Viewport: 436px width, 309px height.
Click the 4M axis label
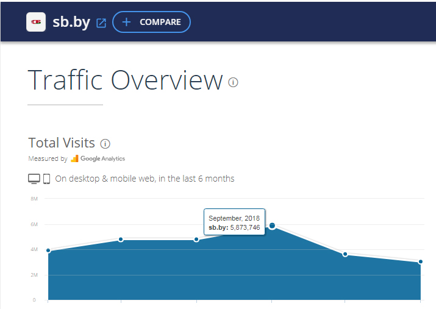coord(34,249)
